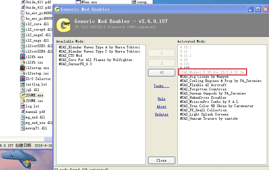Select #SAS_FX_Small Collection
This screenshot has width=269, height=170.
[203, 110]
